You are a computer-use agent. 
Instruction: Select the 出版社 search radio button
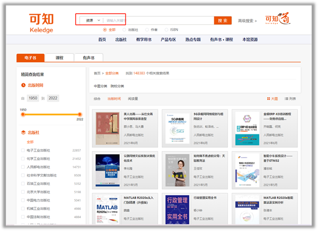click(x=124, y=30)
